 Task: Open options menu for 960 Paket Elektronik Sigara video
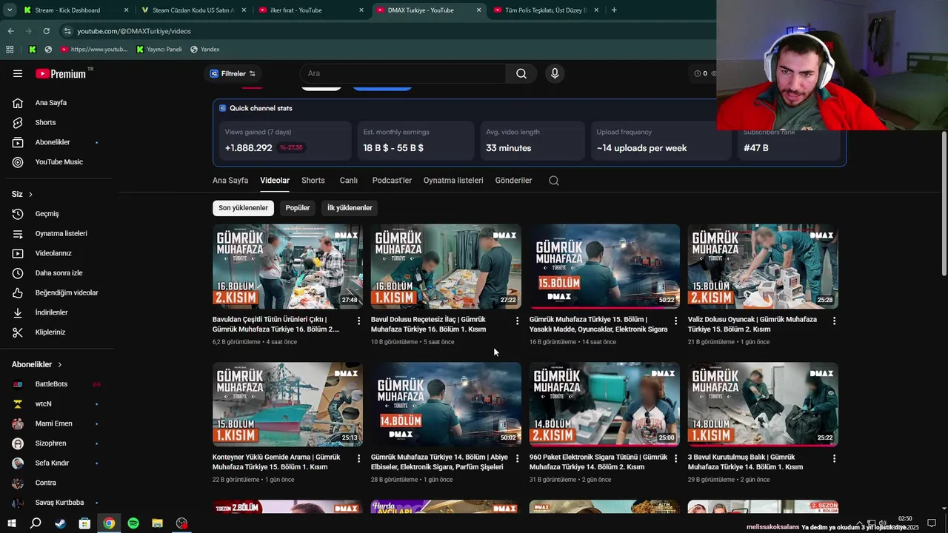click(x=675, y=458)
